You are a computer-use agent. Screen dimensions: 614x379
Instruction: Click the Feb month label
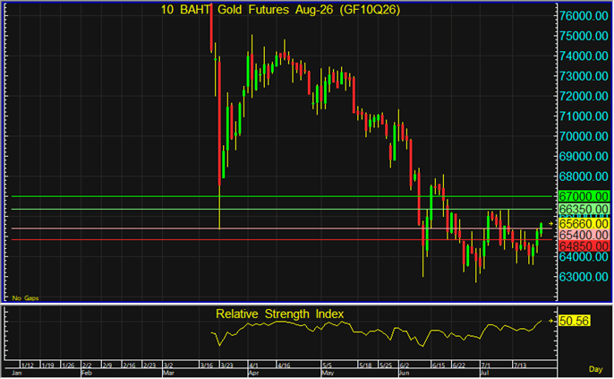point(87,373)
